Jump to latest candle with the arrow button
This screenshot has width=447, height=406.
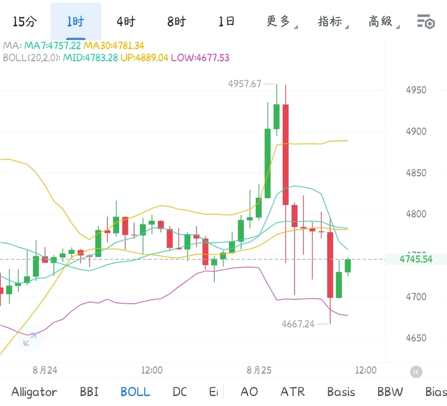point(416,372)
